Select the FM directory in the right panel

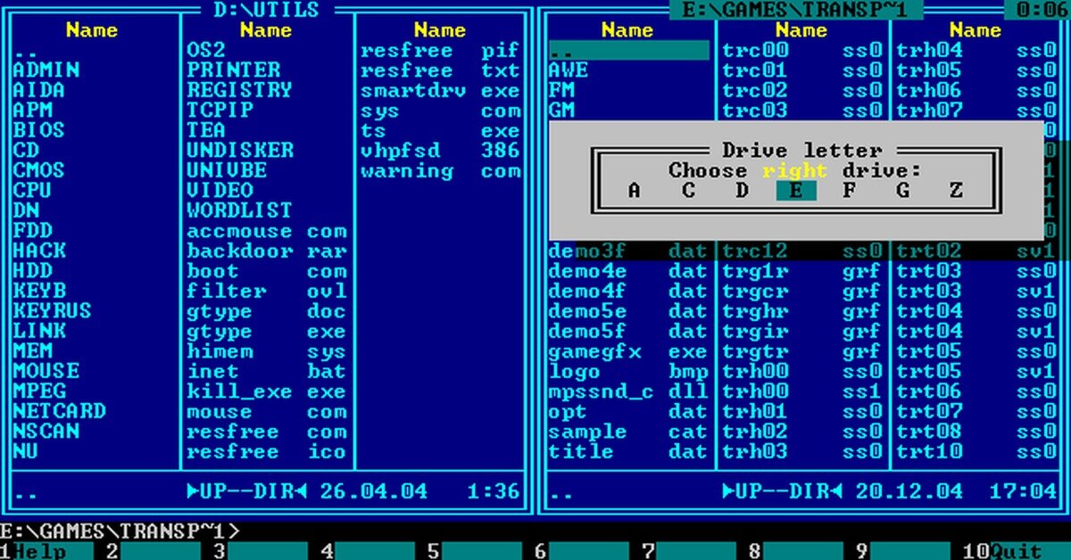pyautogui.click(x=628, y=90)
